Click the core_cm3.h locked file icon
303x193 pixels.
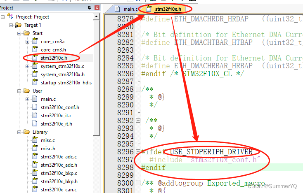[x=35, y=49]
